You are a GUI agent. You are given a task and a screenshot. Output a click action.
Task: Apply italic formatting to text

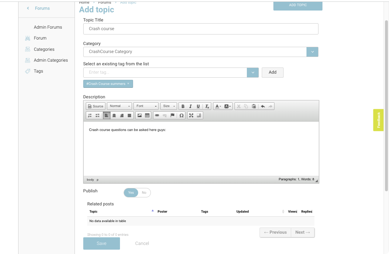click(191, 106)
